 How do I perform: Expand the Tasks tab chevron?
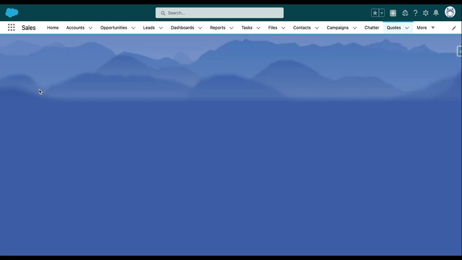tap(258, 28)
